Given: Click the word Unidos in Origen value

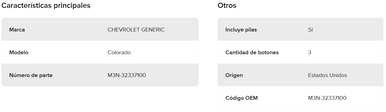Looking at the screenshot, I should coord(338,75).
